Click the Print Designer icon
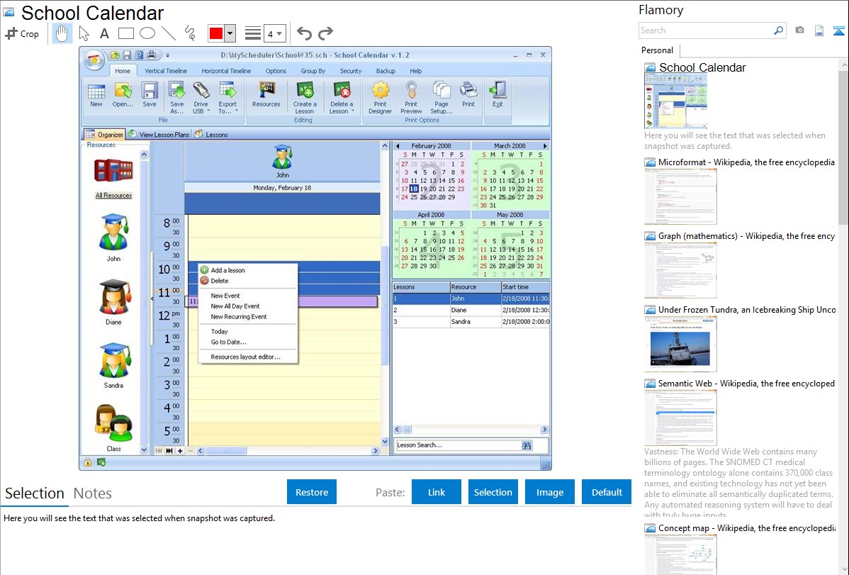The image size is (849, 575). [x=380, y=98]
